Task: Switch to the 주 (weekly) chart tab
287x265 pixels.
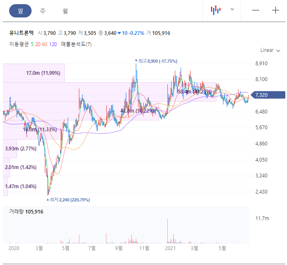Action: [43, 11]
